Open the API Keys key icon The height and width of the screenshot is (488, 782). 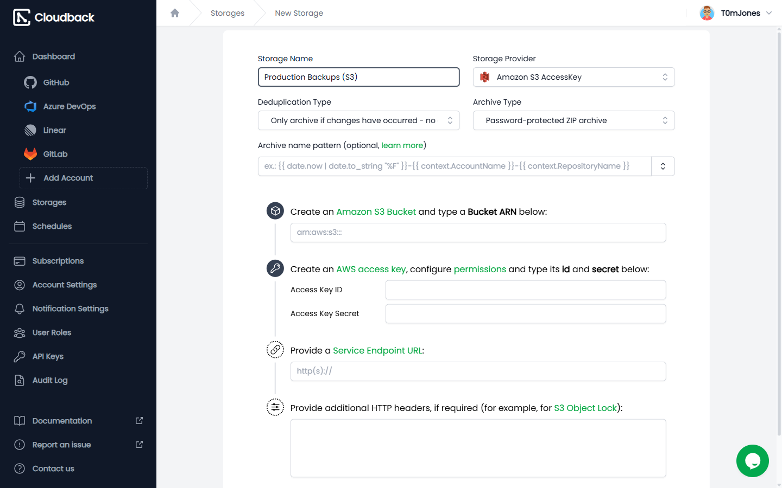pyautogui.click(x=20, y=356)
